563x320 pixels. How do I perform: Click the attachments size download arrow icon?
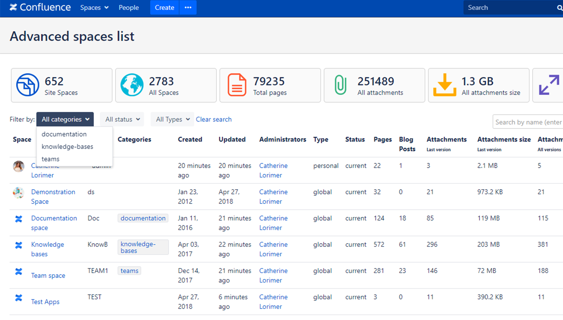pyautogui.click(x=444, y=85)
